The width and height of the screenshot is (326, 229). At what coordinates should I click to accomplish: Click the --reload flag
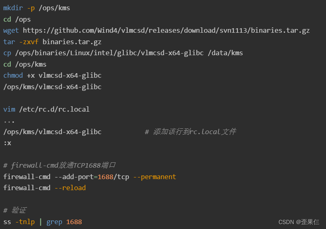[x=70, y=188]
